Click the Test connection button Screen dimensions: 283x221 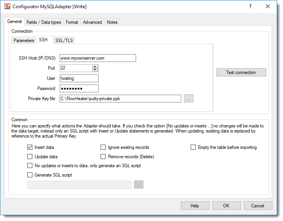[241, 72]
